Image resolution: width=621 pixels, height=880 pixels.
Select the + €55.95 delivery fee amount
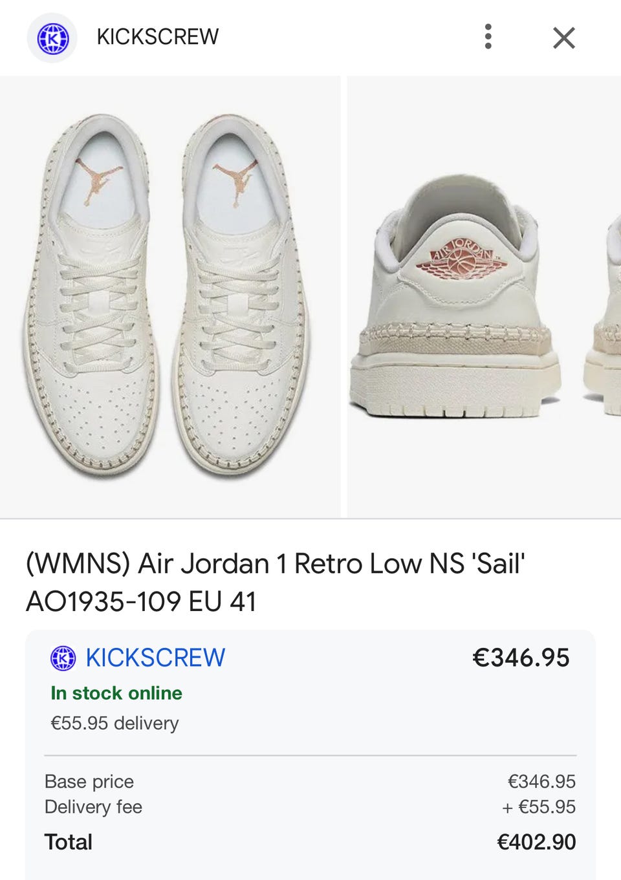pyautogui.click(x=539, y=807)
